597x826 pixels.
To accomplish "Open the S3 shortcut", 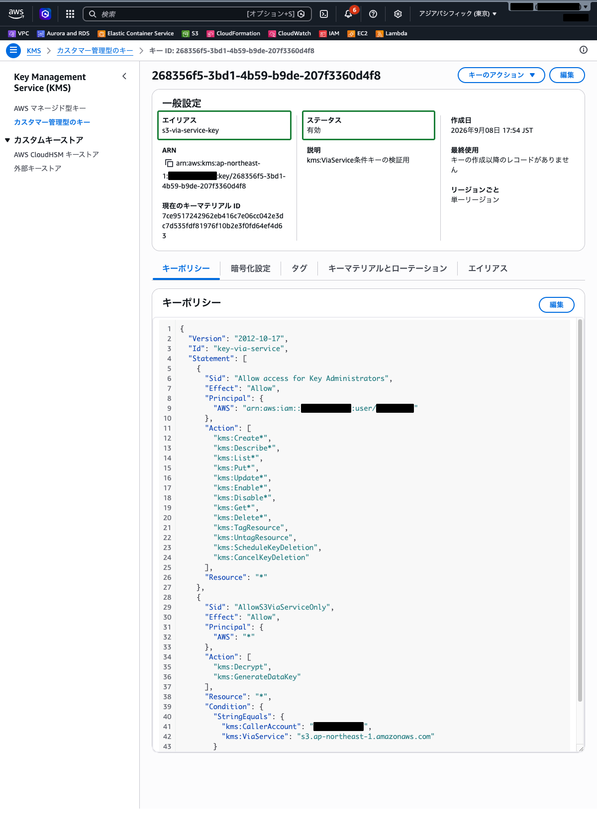I will point(190,33).
